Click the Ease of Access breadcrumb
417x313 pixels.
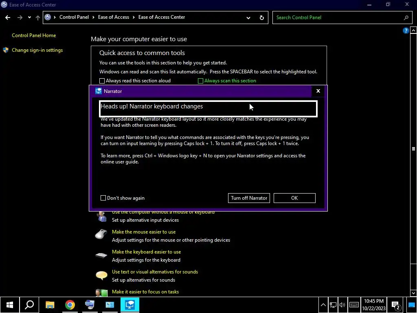tap(114, 17)
